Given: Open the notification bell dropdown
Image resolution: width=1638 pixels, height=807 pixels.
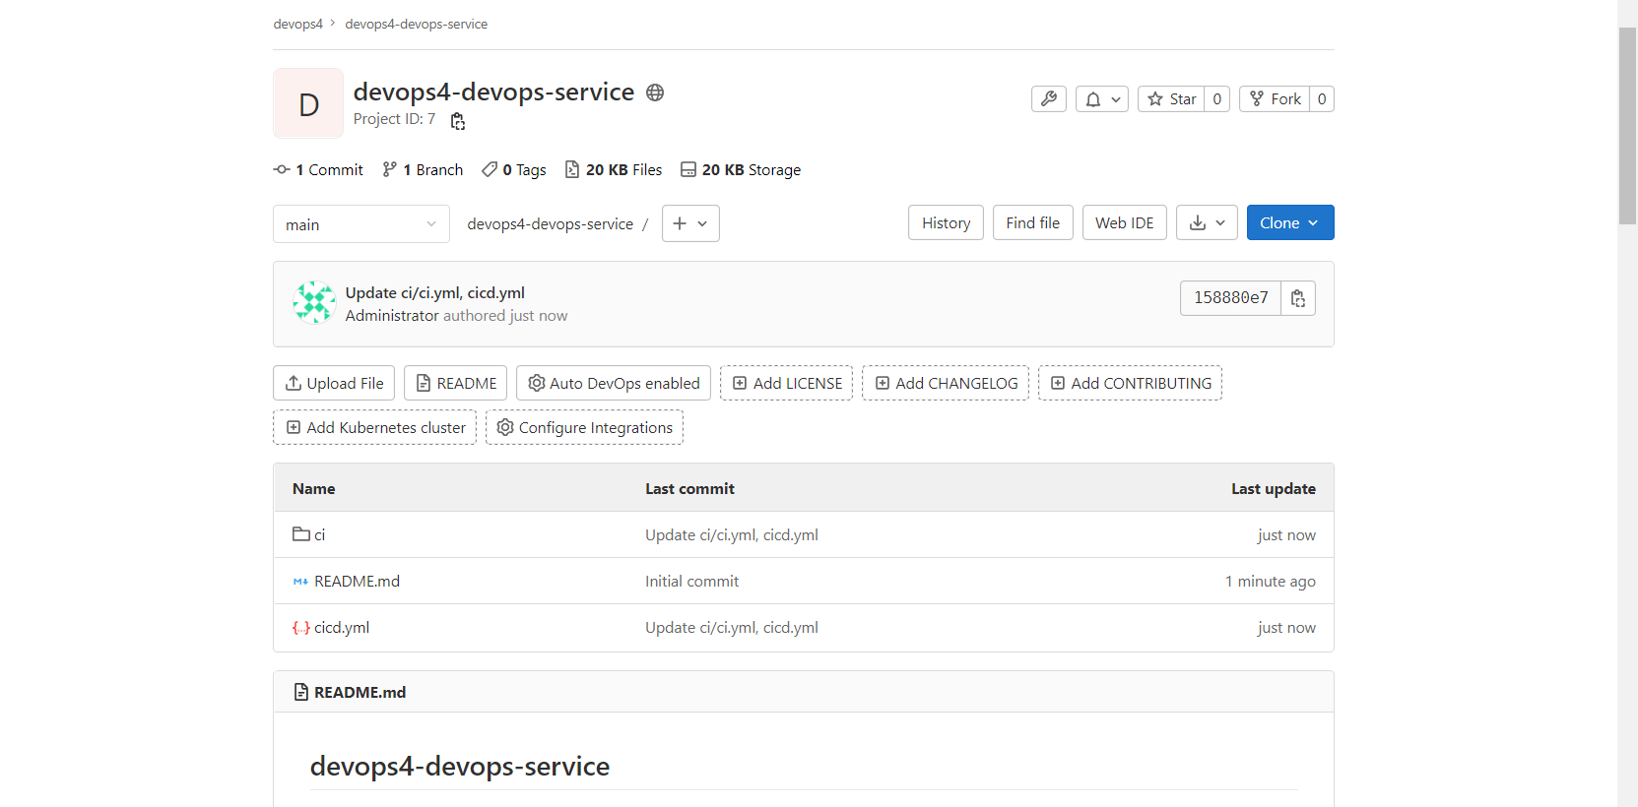Looking at the screenshot, I should click(x=1102, y=99).
